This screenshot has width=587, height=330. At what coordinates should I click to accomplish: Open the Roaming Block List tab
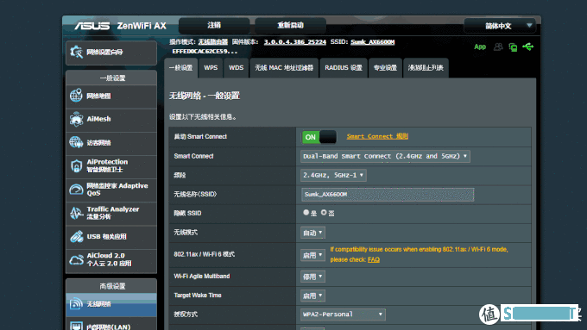(426, 68)
